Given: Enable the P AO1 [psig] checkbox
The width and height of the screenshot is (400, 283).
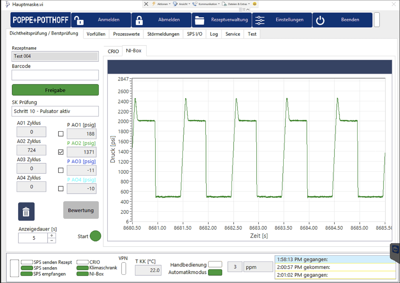Looking at the screenshot, I should click(60, 134).
